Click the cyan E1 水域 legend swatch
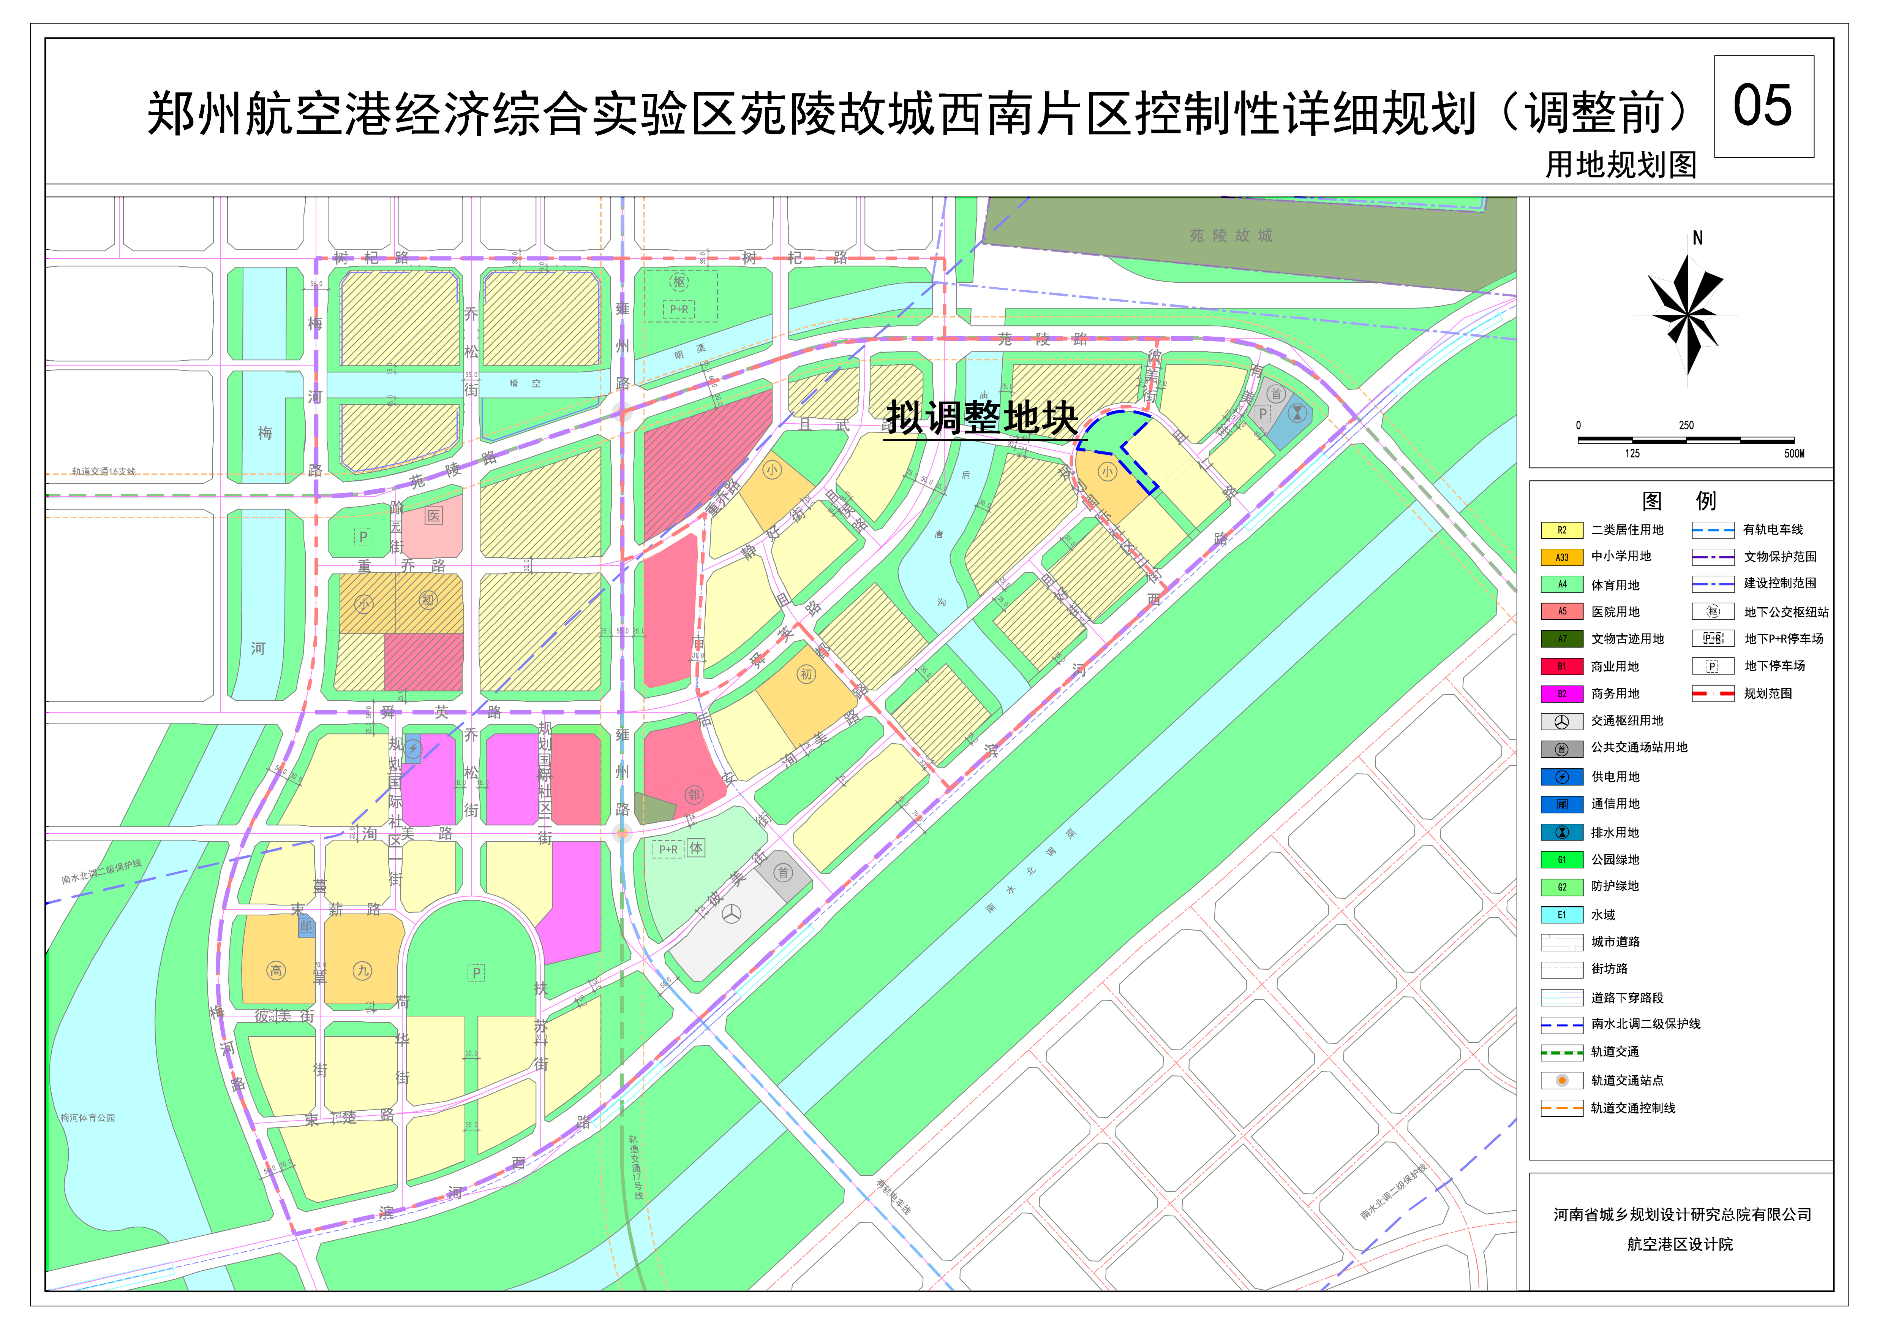 point(1561,914)
